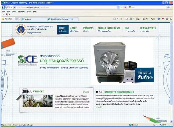
Task: Click the Favorites star button
Action: pyautogui.click(x=7, y=19)
